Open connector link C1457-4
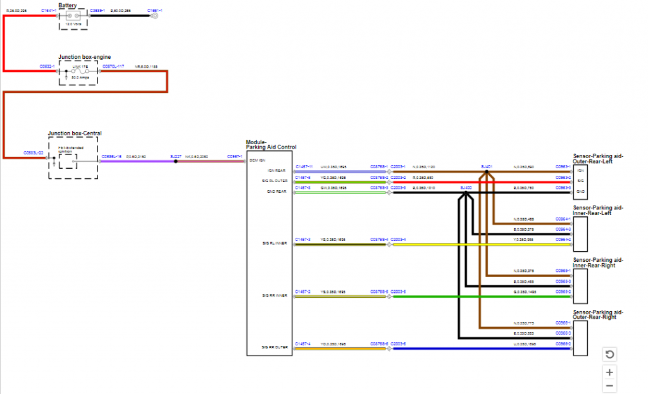 pos(303,343)
